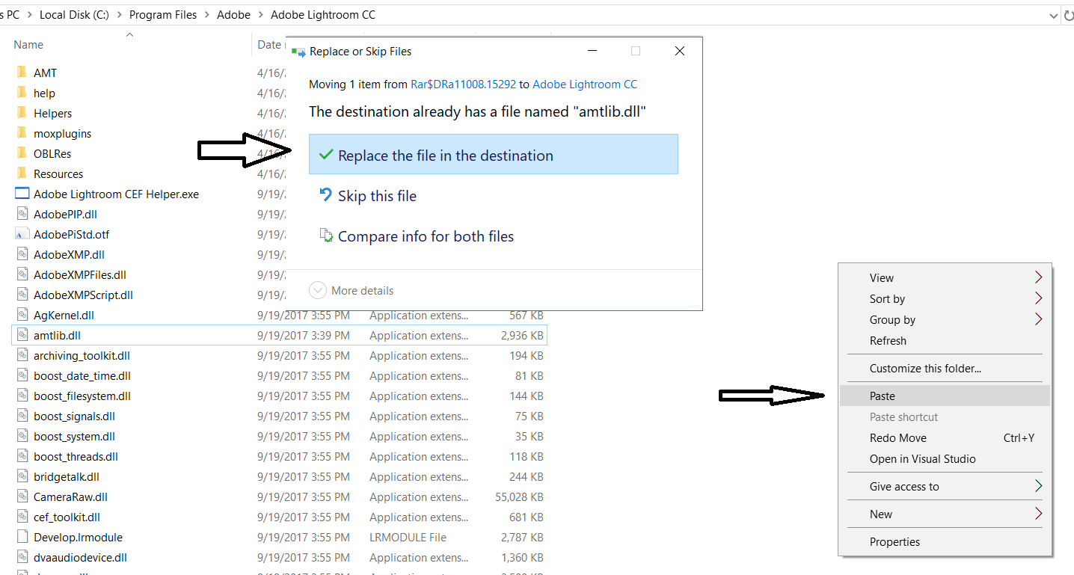The width and height of the screenshot is (1074, 575).
Task: Open the New submenu arrow
Action: [x=1038, y=514]
